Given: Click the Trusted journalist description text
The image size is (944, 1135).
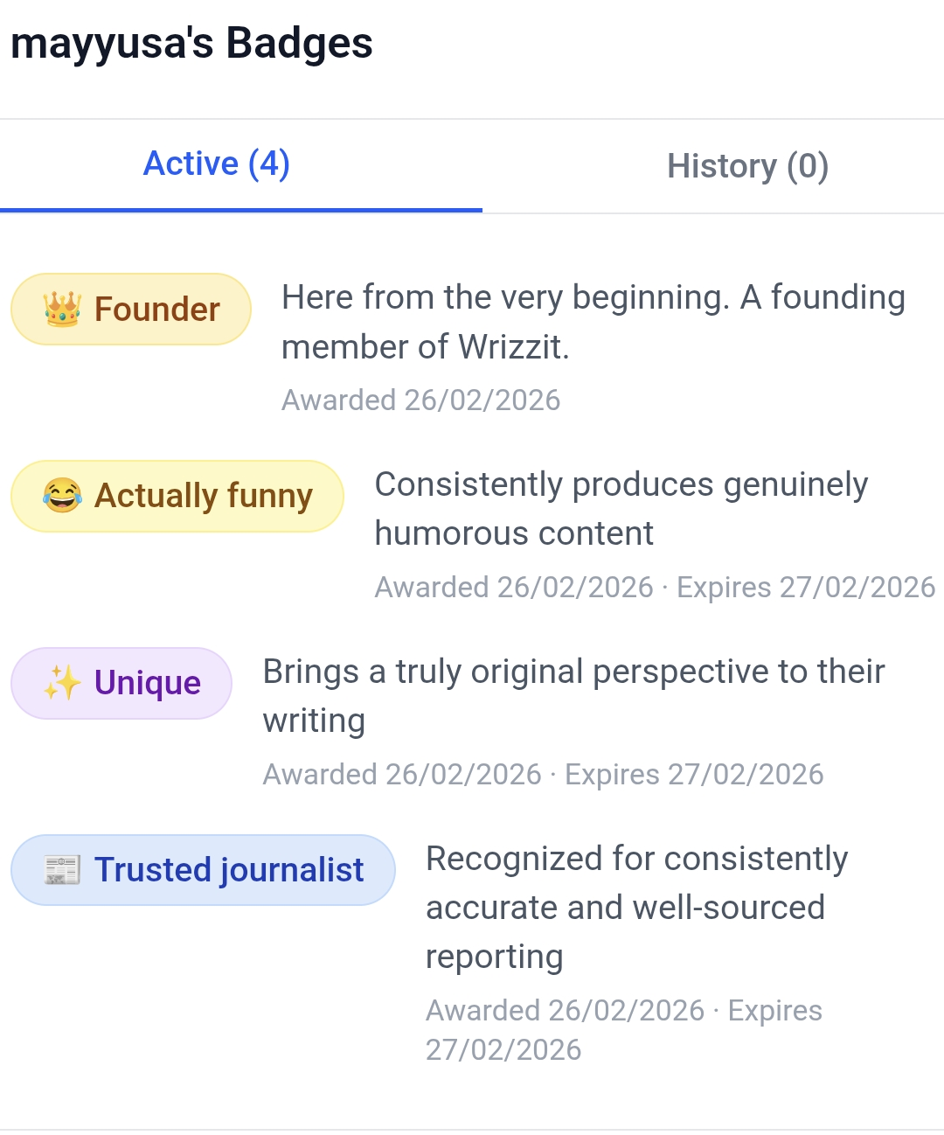Looking at the screenshot, I should [636, 907].
